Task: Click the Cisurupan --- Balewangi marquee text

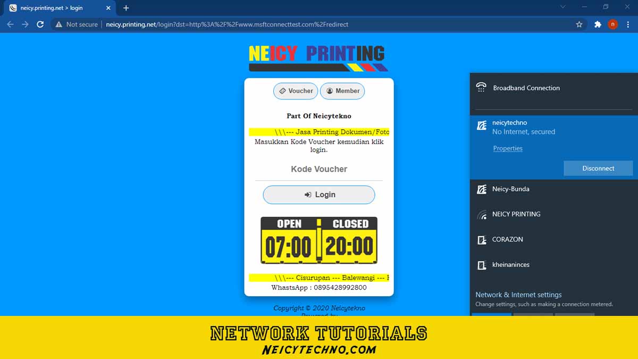Action: point(319,278)
